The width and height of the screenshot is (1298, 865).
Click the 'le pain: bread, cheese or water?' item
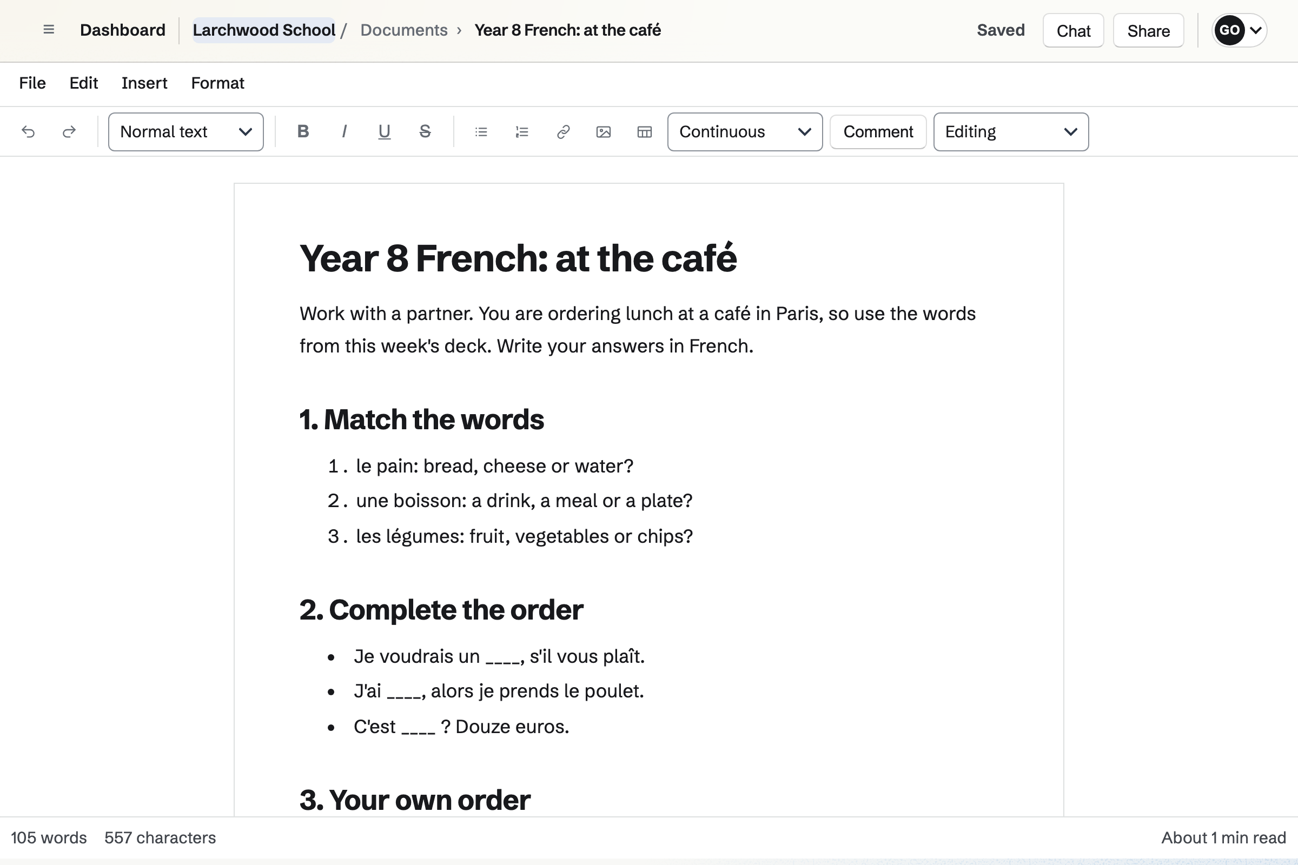(494, 466)
